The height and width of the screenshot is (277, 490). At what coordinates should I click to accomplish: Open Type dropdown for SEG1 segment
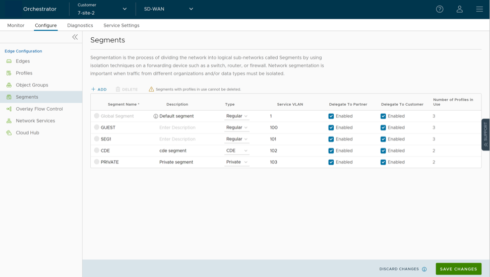point(236,139)
